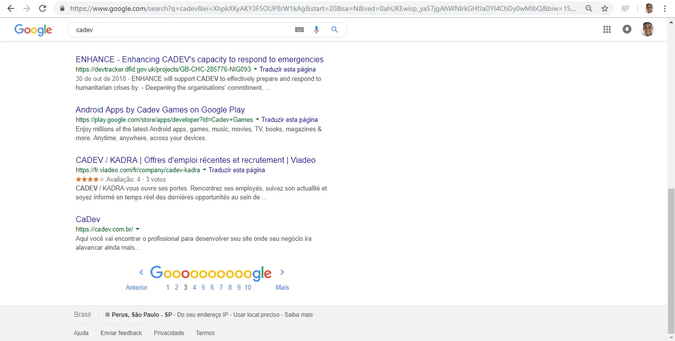The height and width of the screenshot is (341, 675).
Task: Reload the current page
Action: (x=43, y=8)
